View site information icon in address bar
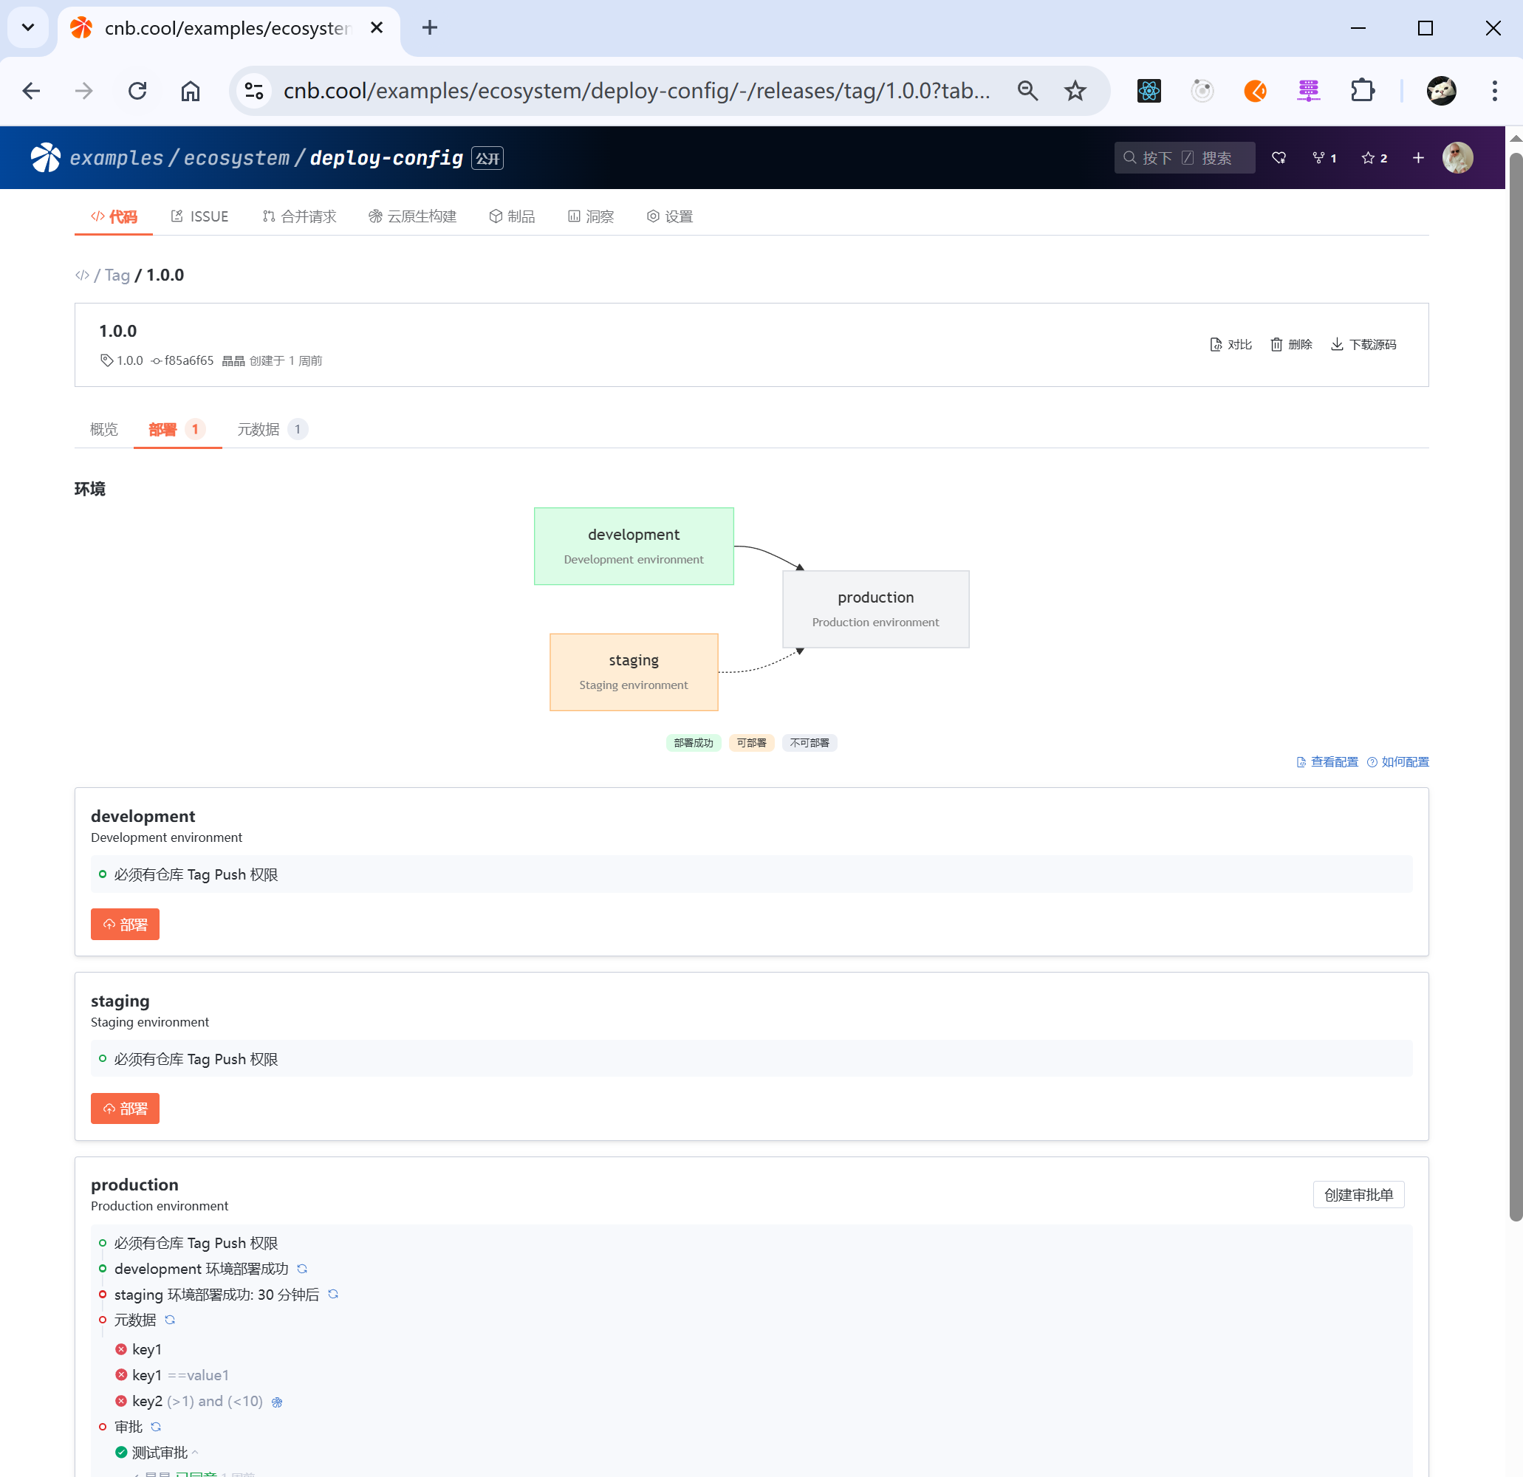 tap(254, 91)
